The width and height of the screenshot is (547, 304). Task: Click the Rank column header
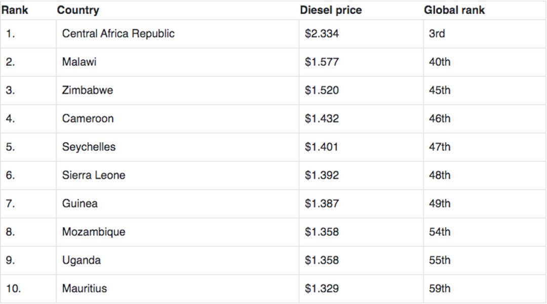point(15,10)
